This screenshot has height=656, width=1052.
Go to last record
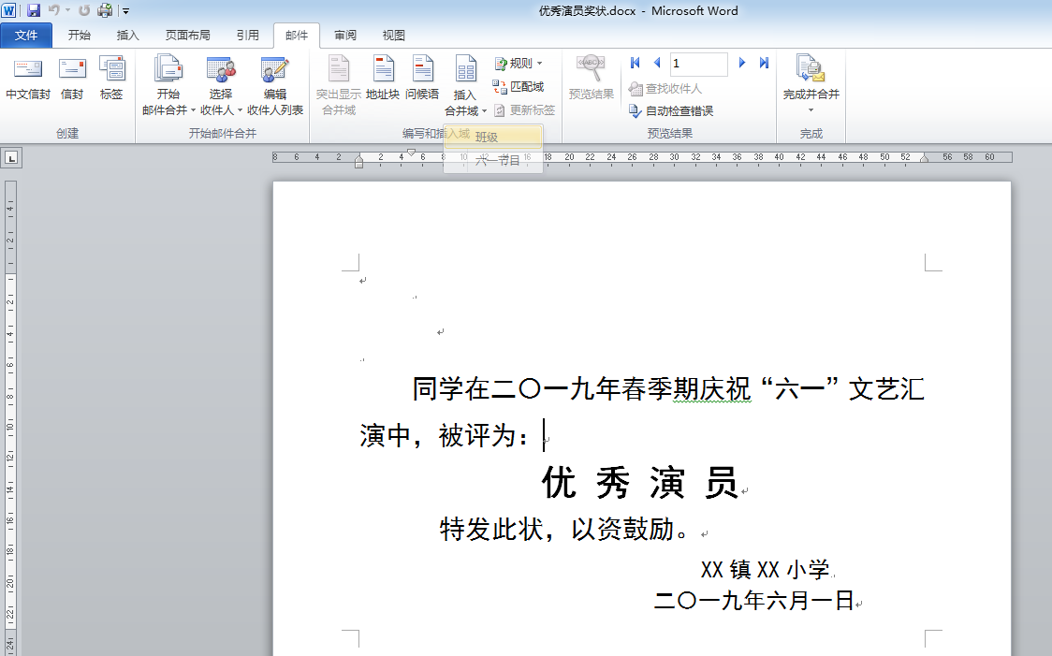click(764, 63)
